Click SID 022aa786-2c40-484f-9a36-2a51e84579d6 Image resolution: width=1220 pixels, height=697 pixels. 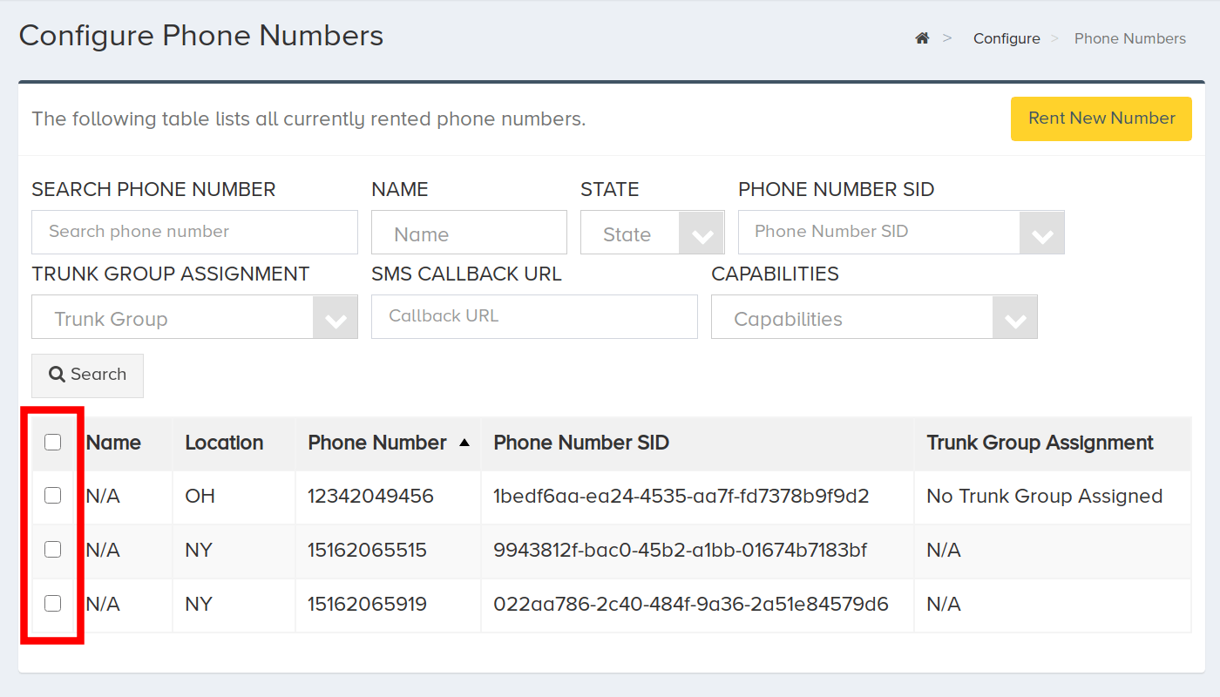tap(691, 604)
